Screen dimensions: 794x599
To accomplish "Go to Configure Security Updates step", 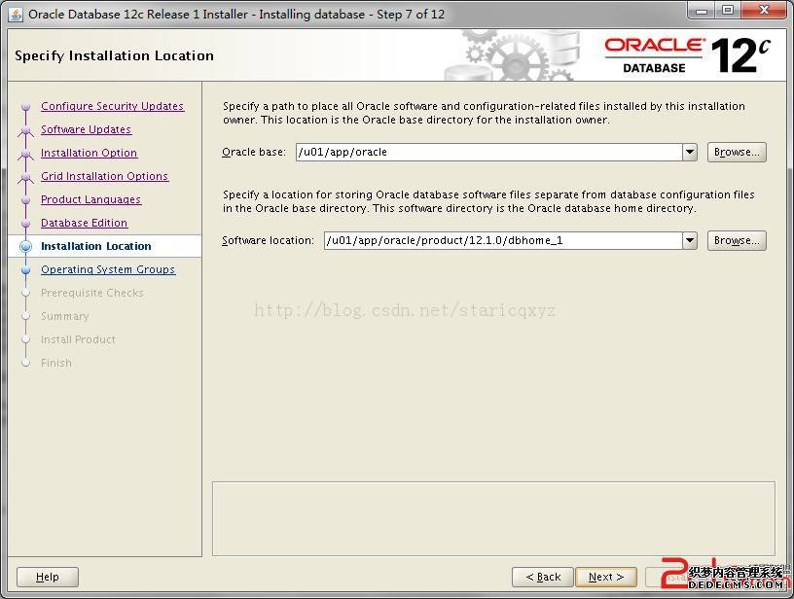I will tap(112, 106).
